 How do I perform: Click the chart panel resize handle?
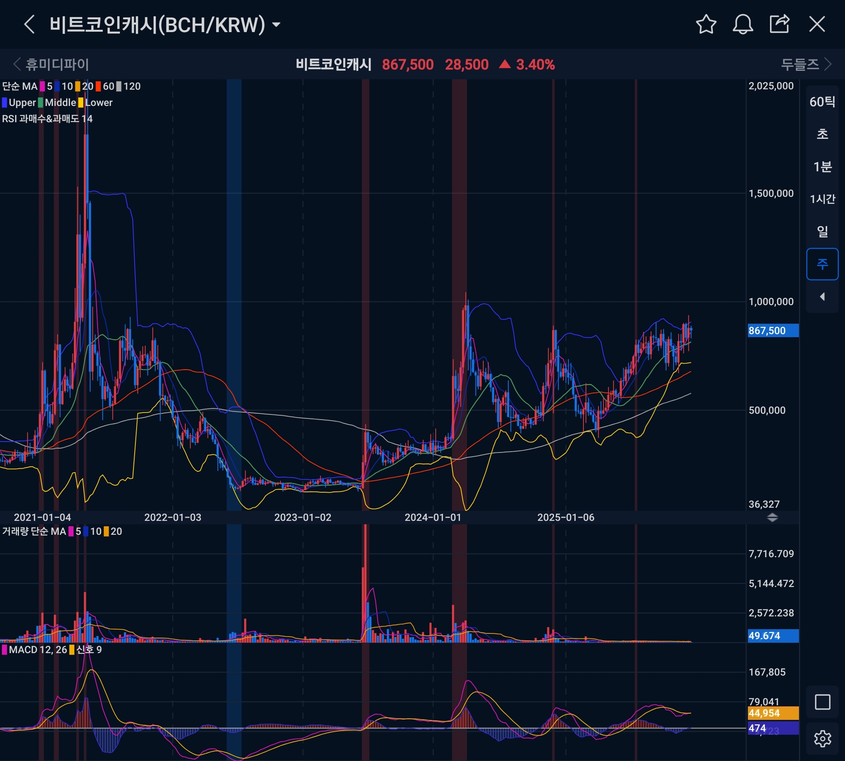(772, 518)
